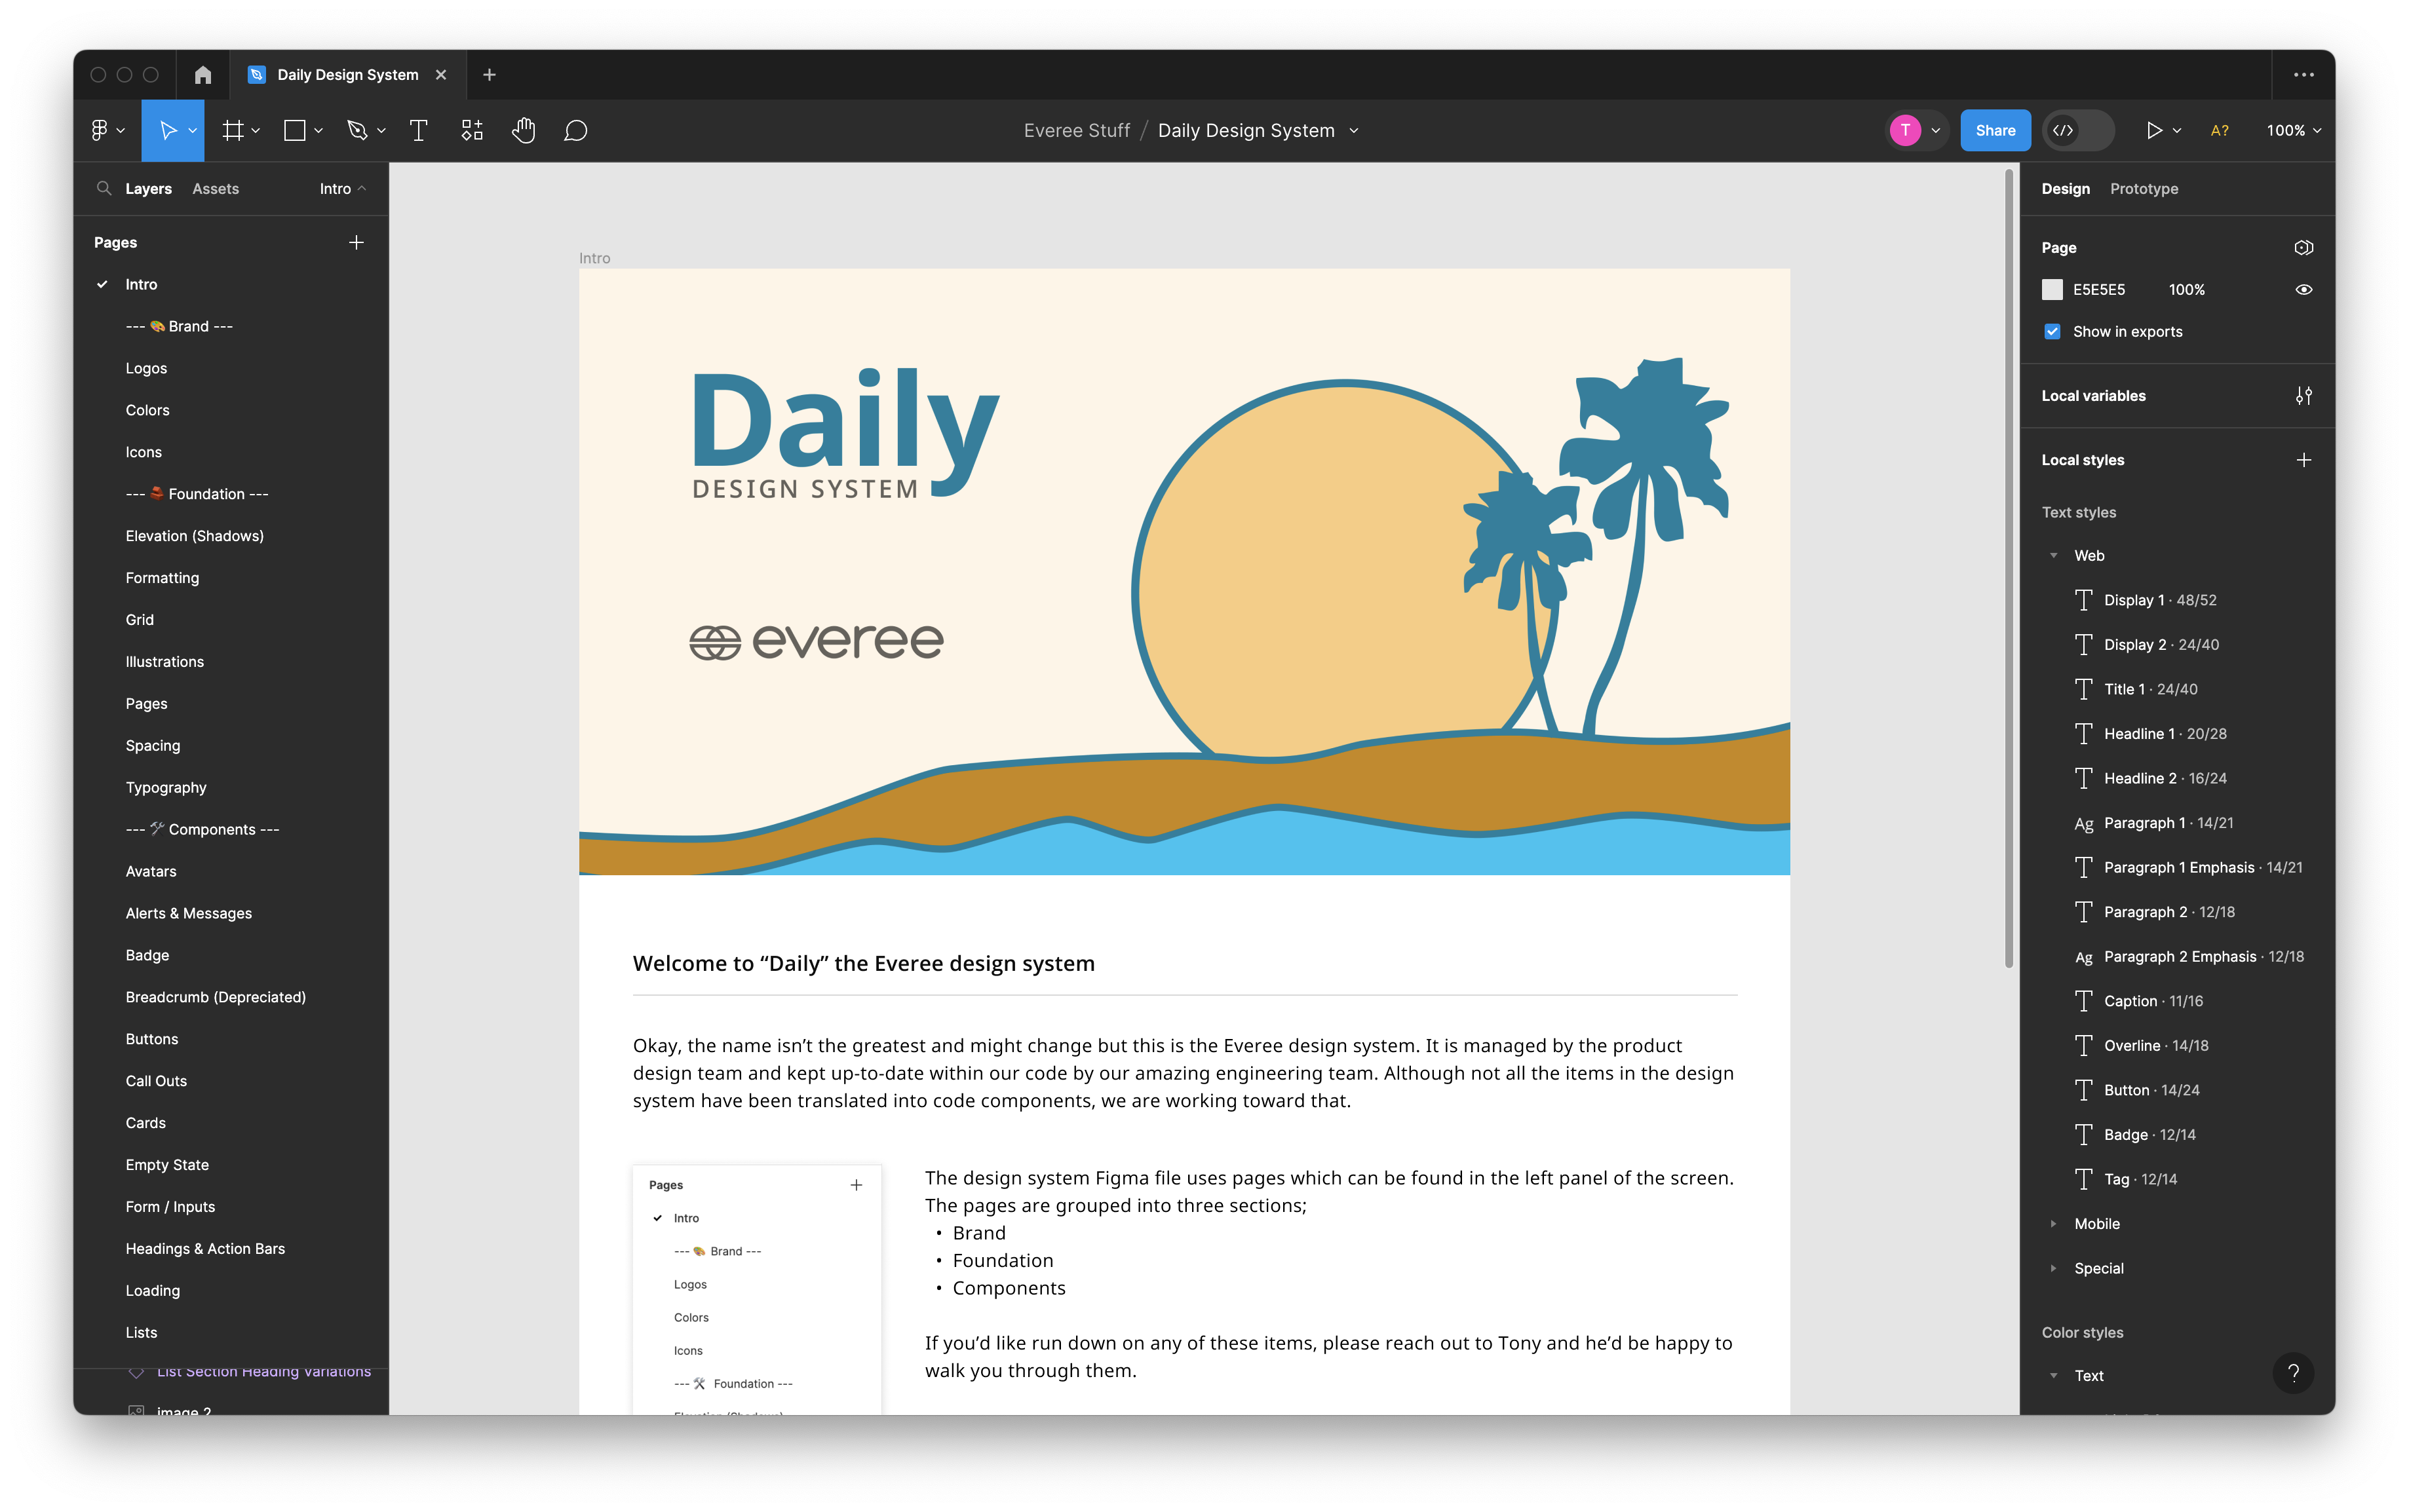Click the Paragraph 1 Ag style icon

[2083, 823]
